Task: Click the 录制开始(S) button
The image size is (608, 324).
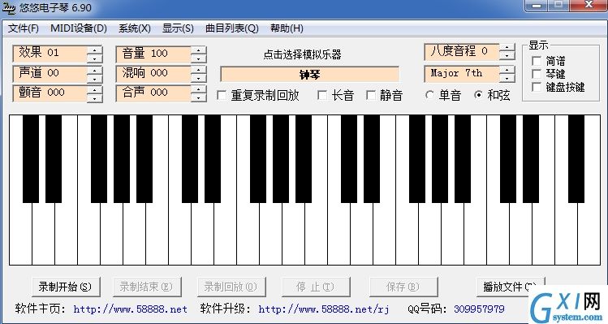Action: [66, 287]
